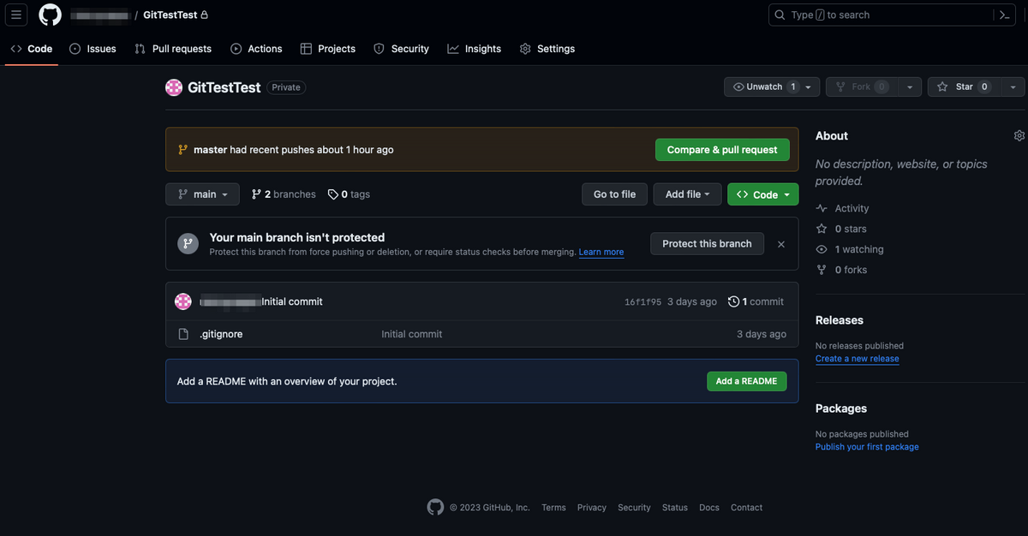Image resolution: width=1028 pixels, height=536 pixels.
Task: Switch to the Issues tab
Action: point(93,49)
